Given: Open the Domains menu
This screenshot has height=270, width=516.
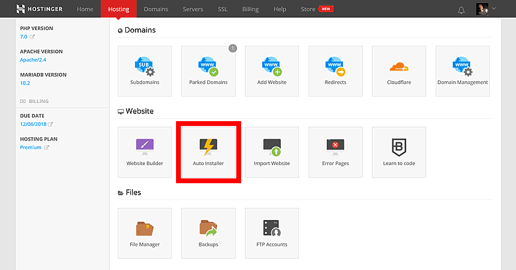Looking at the screenshot, I should point(156,9).
